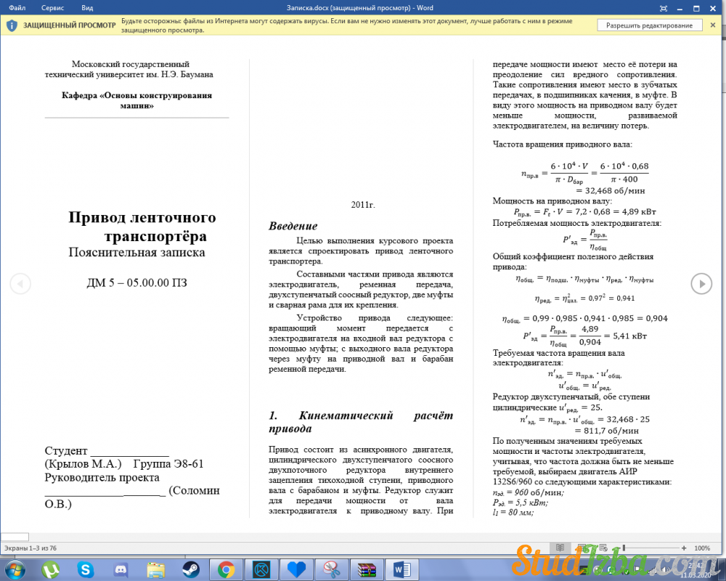
Task: Click the Кафедра «Основы конструирования машин» text
Action: (x=136, y=100)
